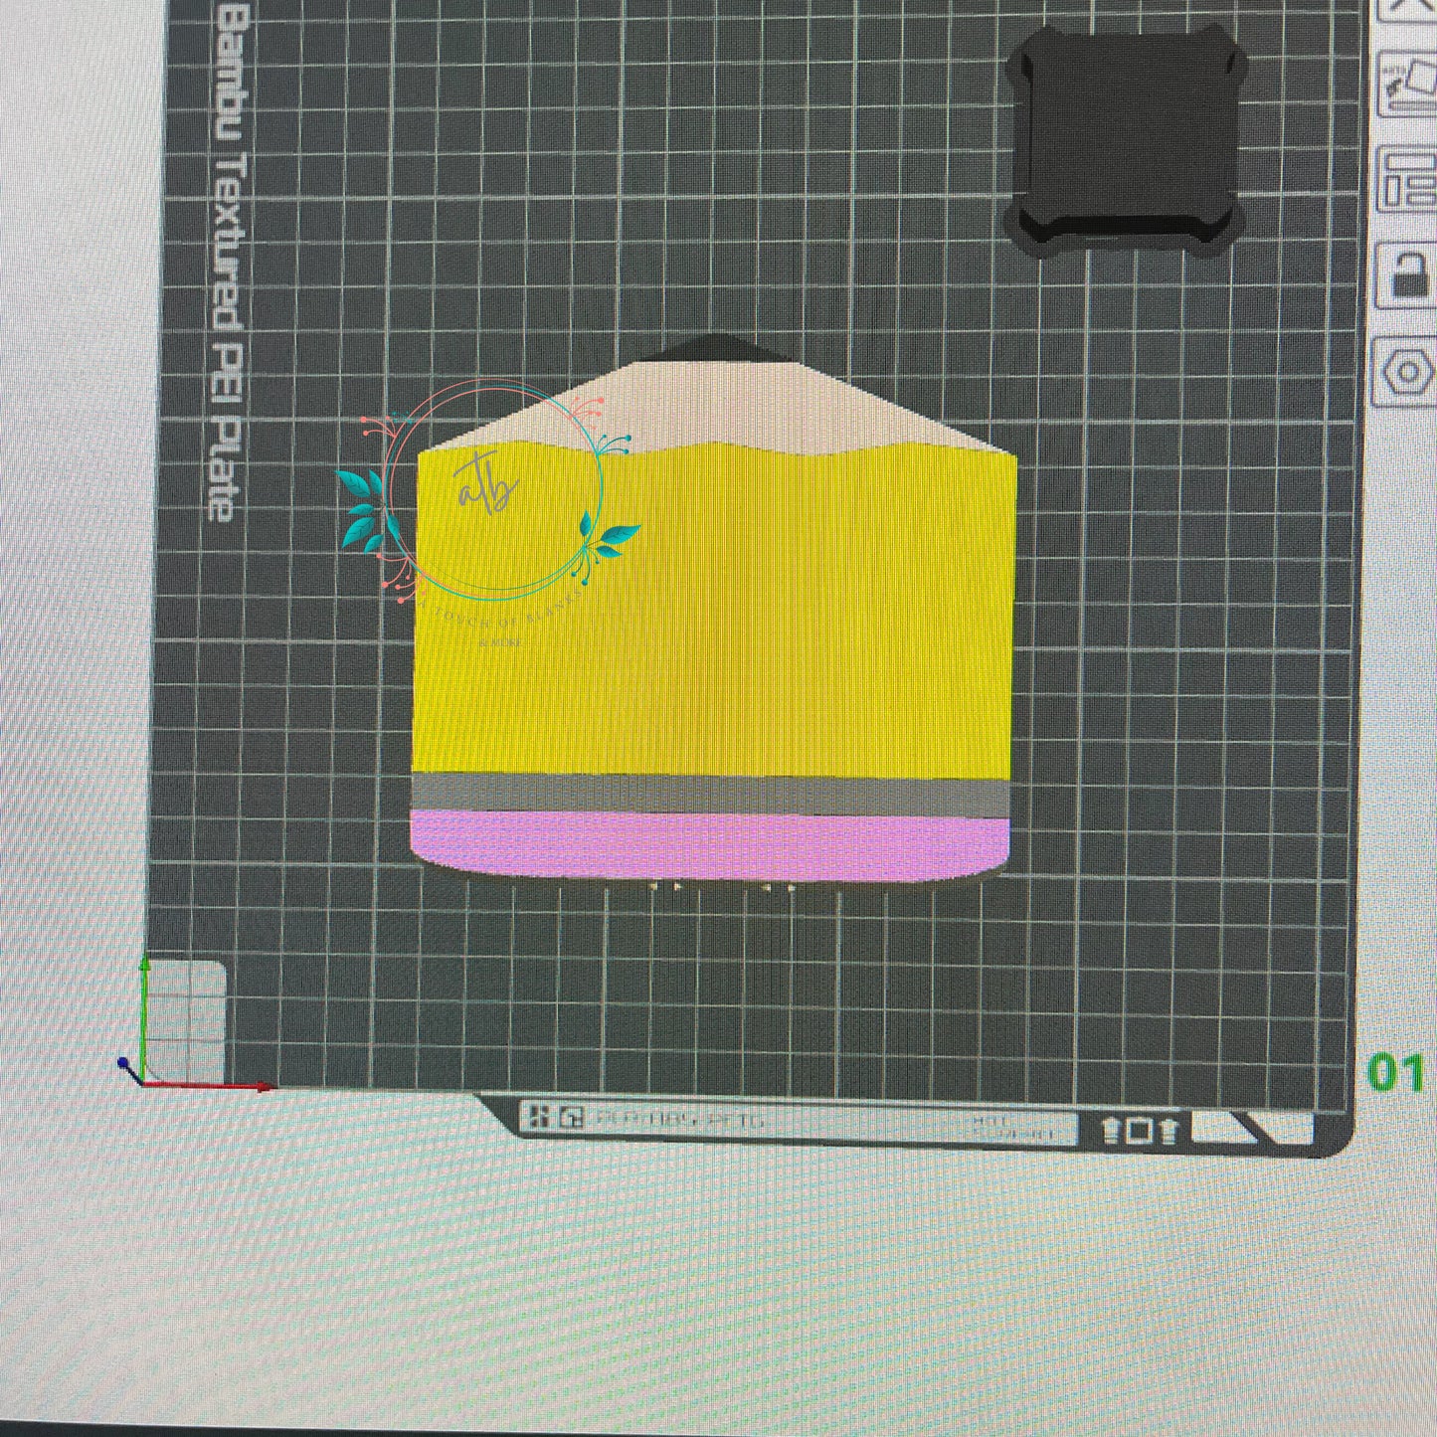Click the pink eraser part of the pencil
This screenshot has height=1437, width=1437.
coord(711,846)
